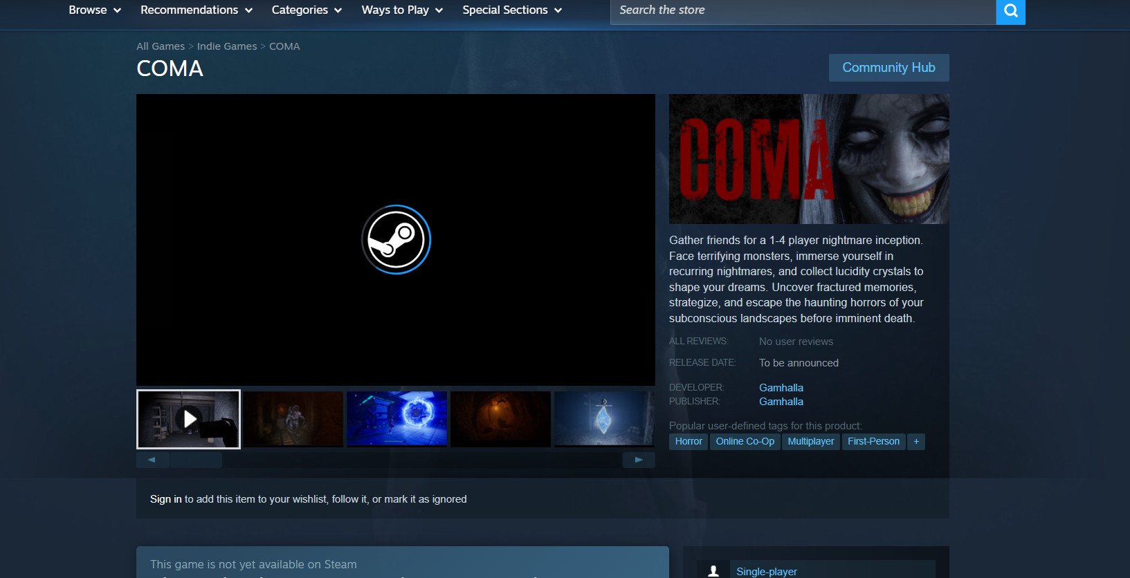Image resolution: width=1130 pixels, height=578 pixels.
Task: Open the Browse dropdown menu
Action: pos(95,10)
